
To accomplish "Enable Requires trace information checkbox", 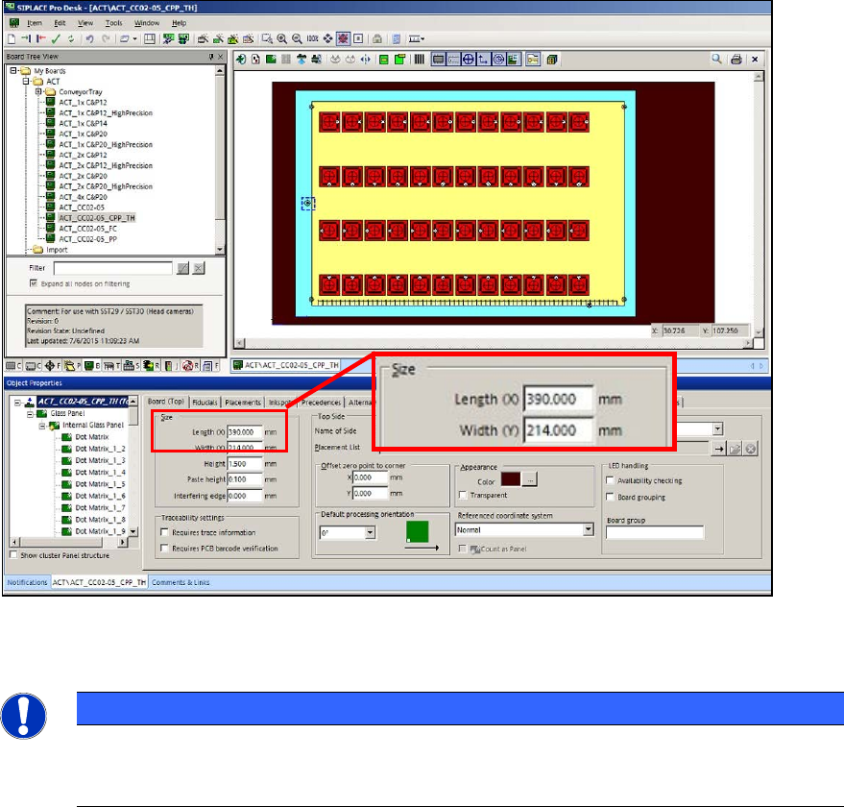I will click(165, 532).
